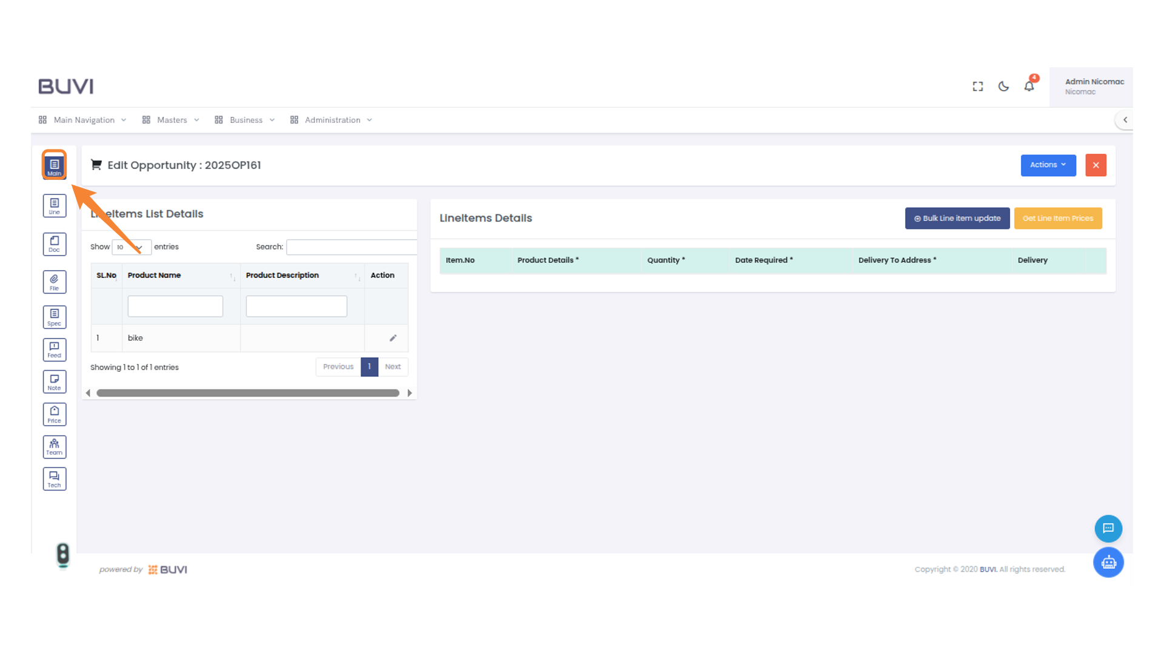Open the Line sidebar icon

(x=55, y=206)
